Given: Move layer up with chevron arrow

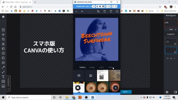Looking at the screenshot, I should [x=167, y=59].
